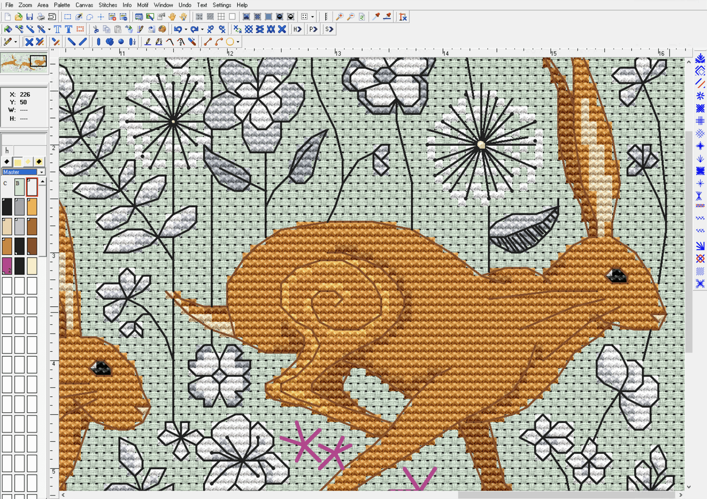707x499 pixels.
Task: Open the Motif menu
Action: point(143,5)
